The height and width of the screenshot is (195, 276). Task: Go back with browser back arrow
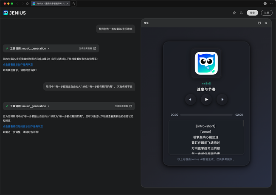[x=17, y=3]
